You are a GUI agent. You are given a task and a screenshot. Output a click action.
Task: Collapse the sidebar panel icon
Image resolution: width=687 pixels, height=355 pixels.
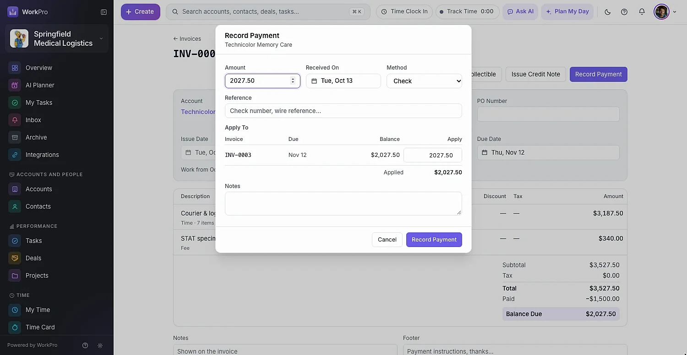click(104, 12)
